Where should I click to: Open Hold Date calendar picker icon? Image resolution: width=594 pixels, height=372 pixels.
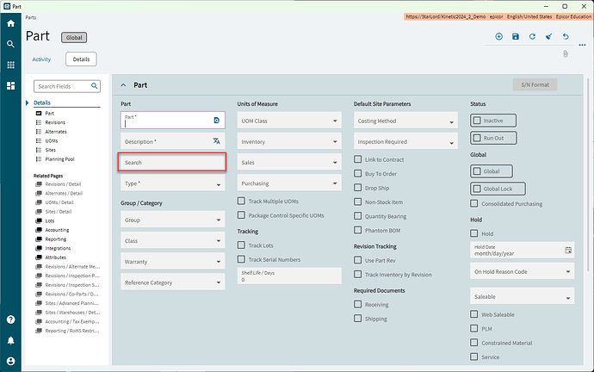[568, 250]
